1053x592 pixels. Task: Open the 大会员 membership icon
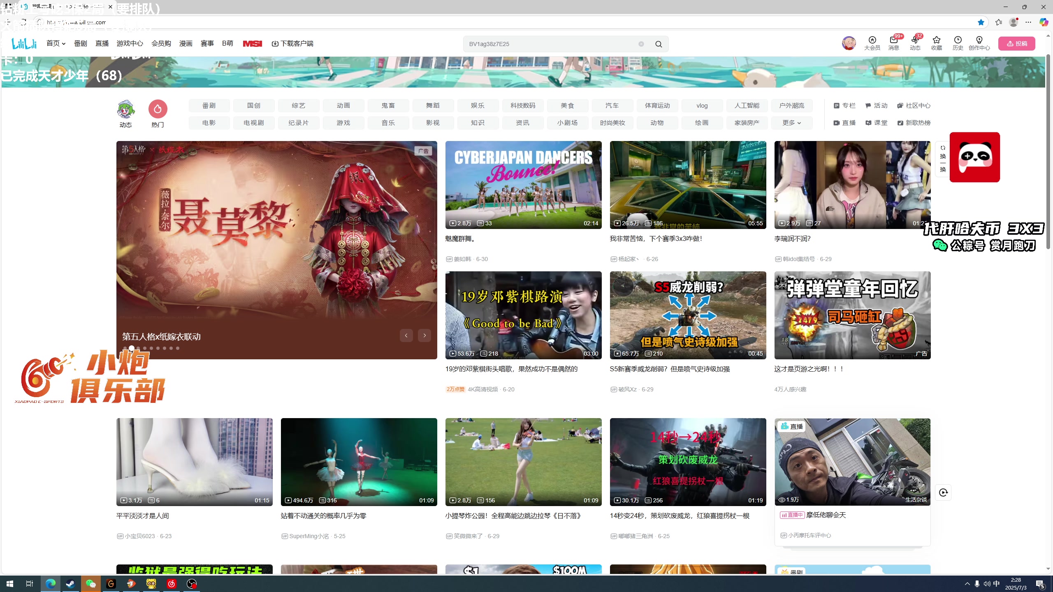click(x=872, y=43)
